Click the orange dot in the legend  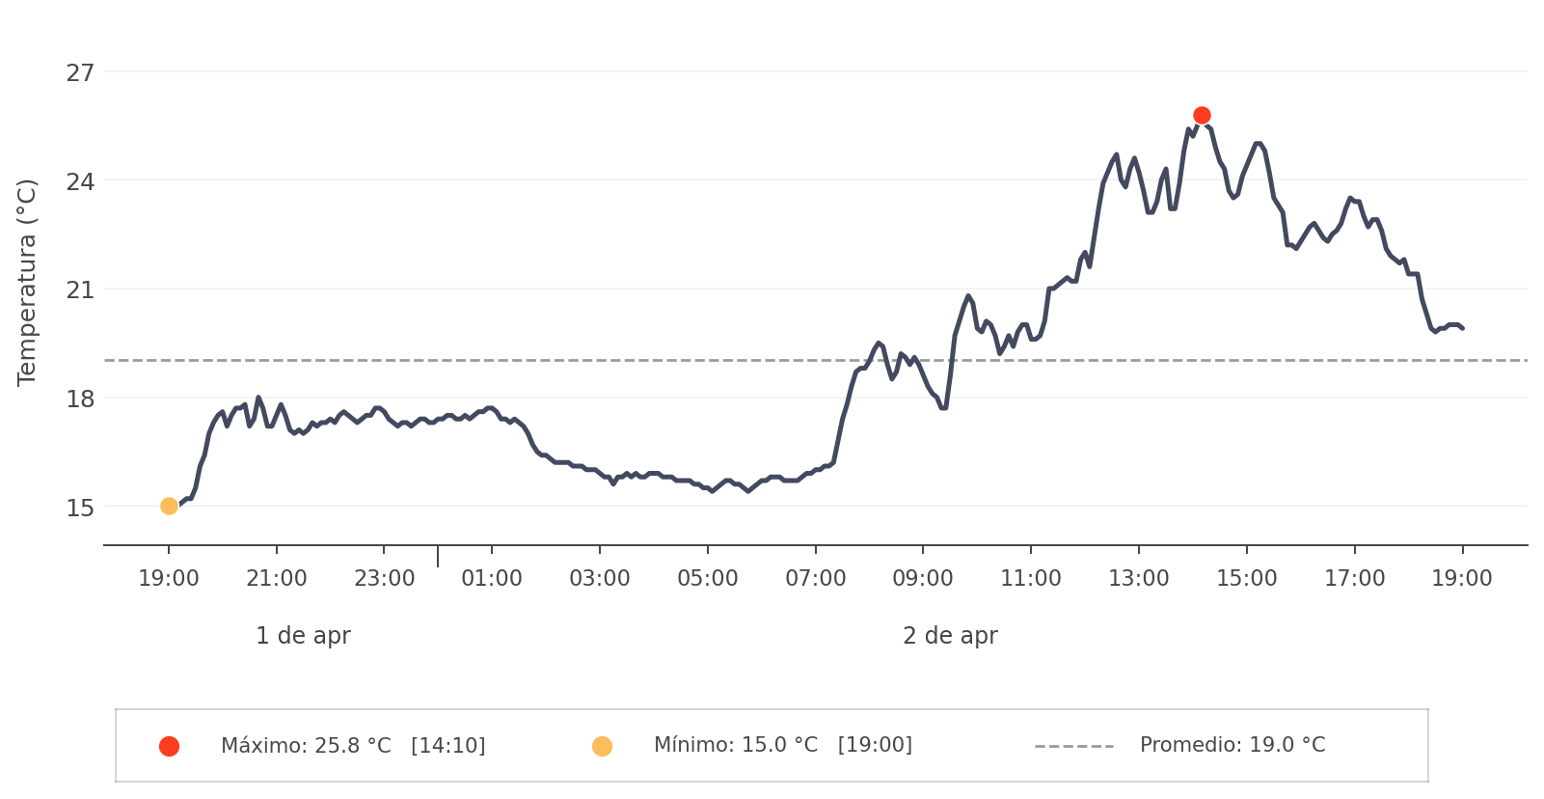[602, 746]
